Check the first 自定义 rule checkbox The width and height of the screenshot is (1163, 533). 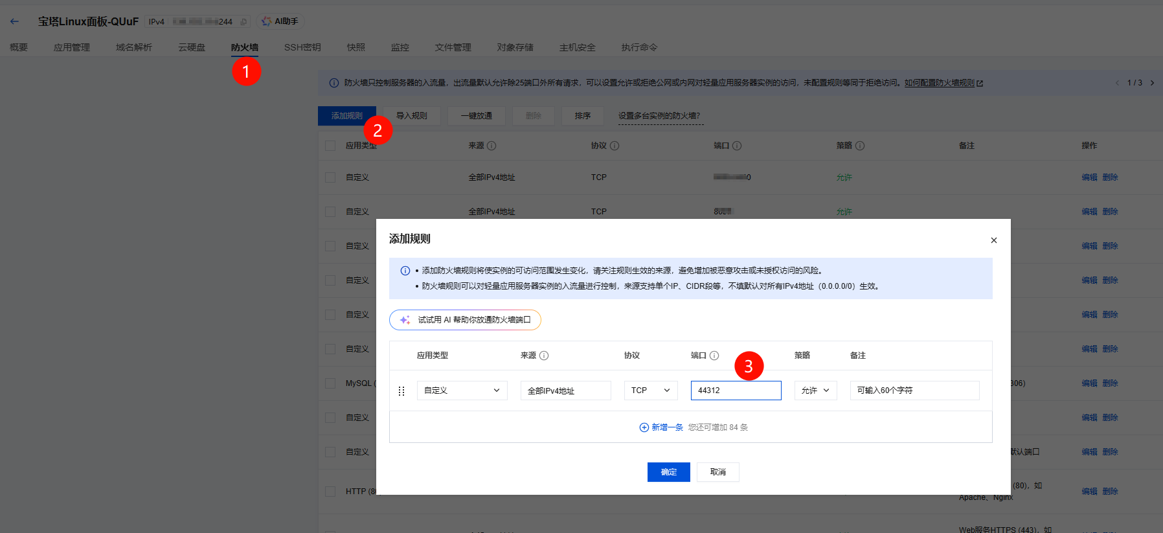(330, 177)
